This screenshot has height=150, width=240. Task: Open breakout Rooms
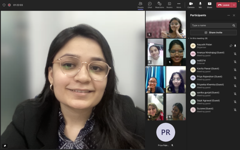point(169,5)
